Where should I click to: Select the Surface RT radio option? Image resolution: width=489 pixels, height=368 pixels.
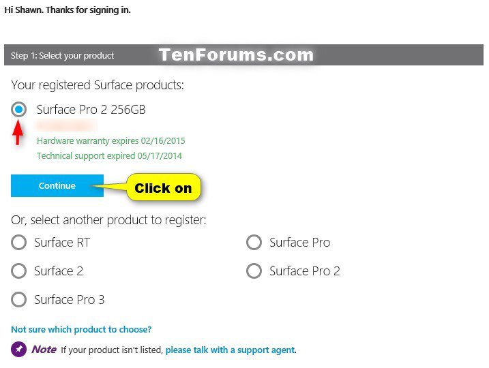click(18, 243)
